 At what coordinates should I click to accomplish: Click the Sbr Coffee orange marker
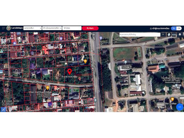172,99
